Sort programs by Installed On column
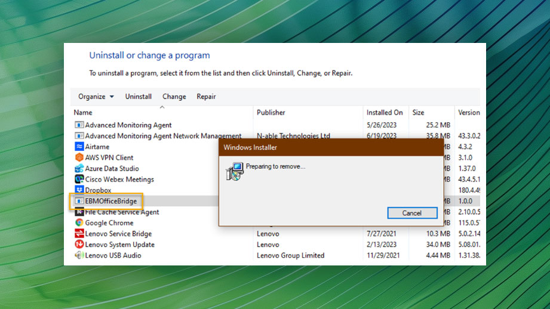The width and height of the screenshot is (550, 309). pyautogui.click(x=385, y=113)
